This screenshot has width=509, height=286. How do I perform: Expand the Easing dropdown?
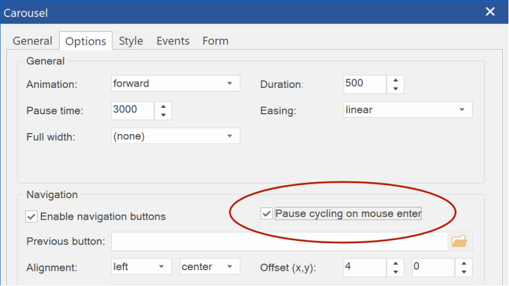(x=408, y=110)
